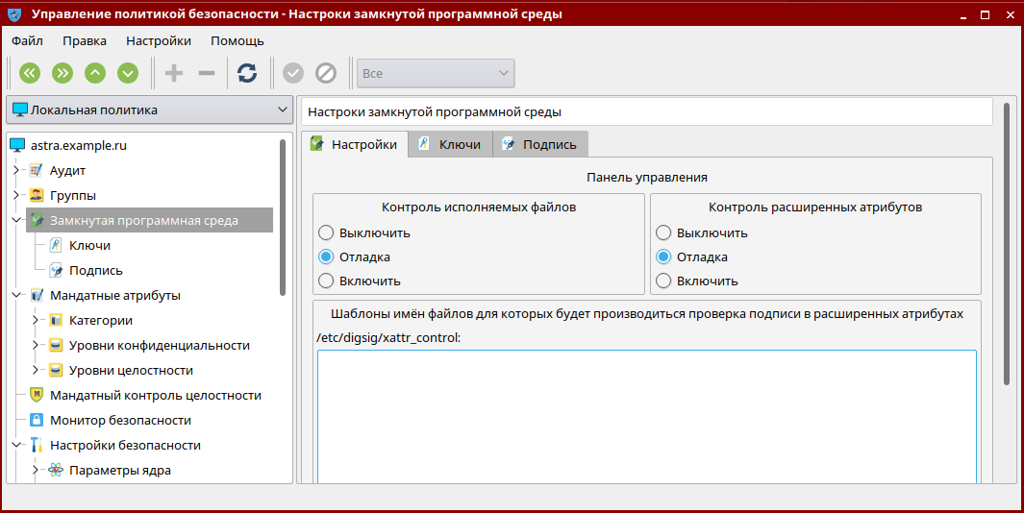This screenshot has width=1024, height=513.
Task: Maximize the window
Action: 985,14
